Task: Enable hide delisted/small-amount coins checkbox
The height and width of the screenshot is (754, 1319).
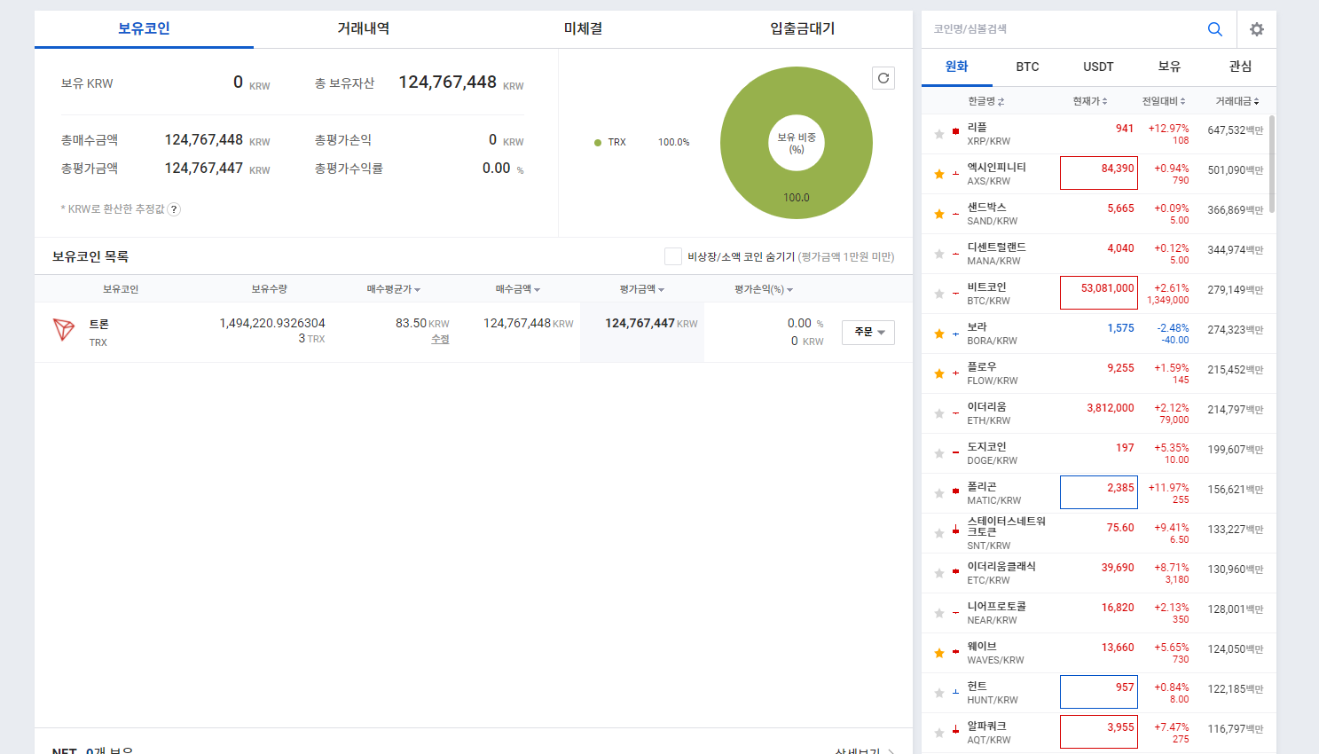Action: 673,256
